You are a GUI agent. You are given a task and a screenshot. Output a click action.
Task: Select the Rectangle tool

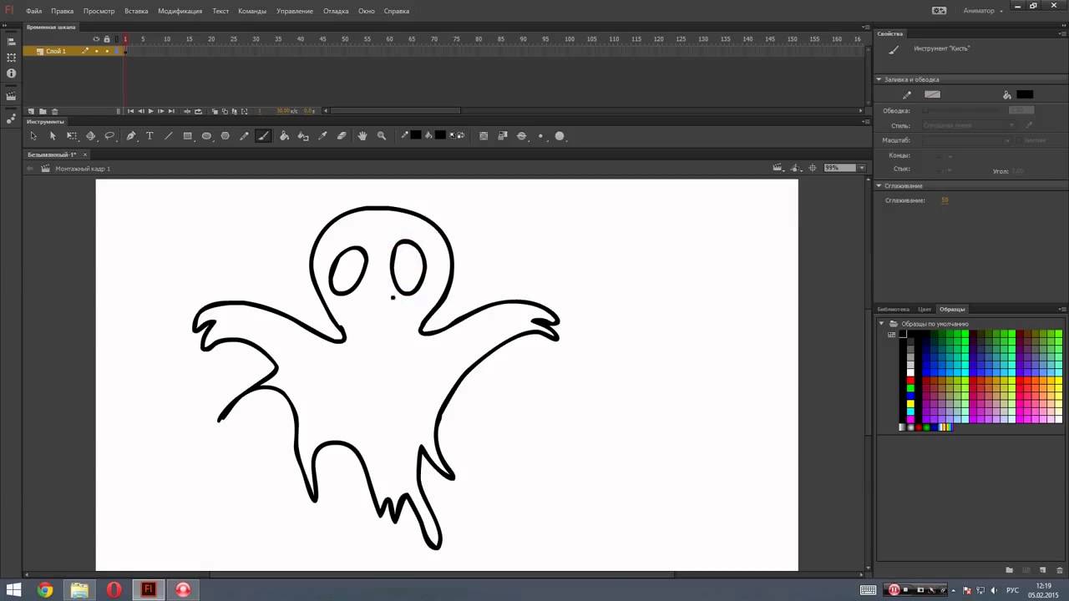coord(187,136)
